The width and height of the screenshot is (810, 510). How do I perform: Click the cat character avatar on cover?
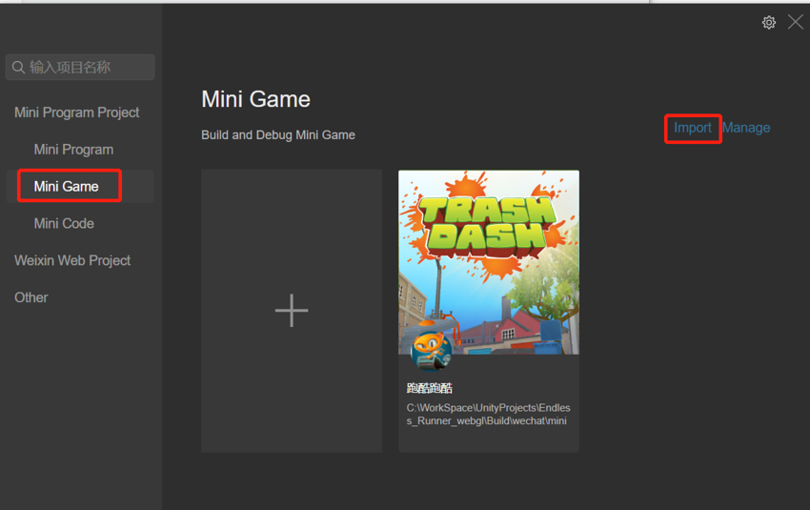coord(430,349)
